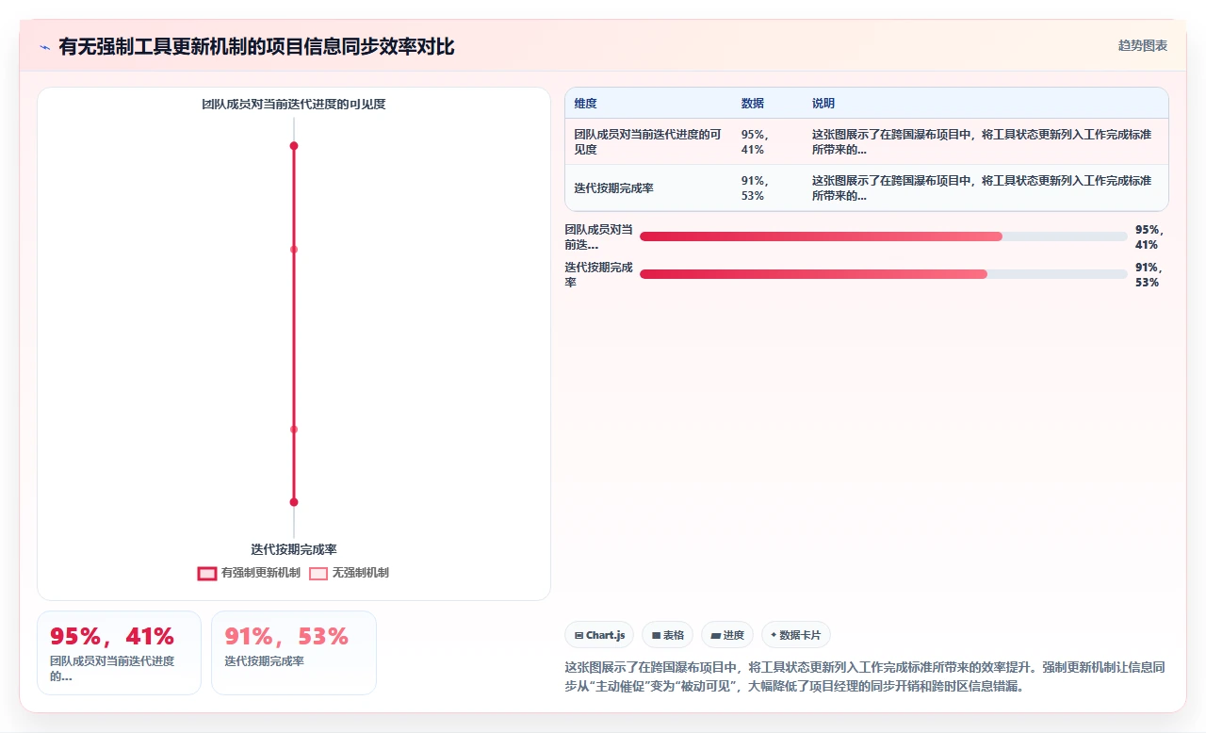The height and width of the screenshot is (733, 1206).
Task: Click the 数据卡片 tag
Action: coord(796,635)
